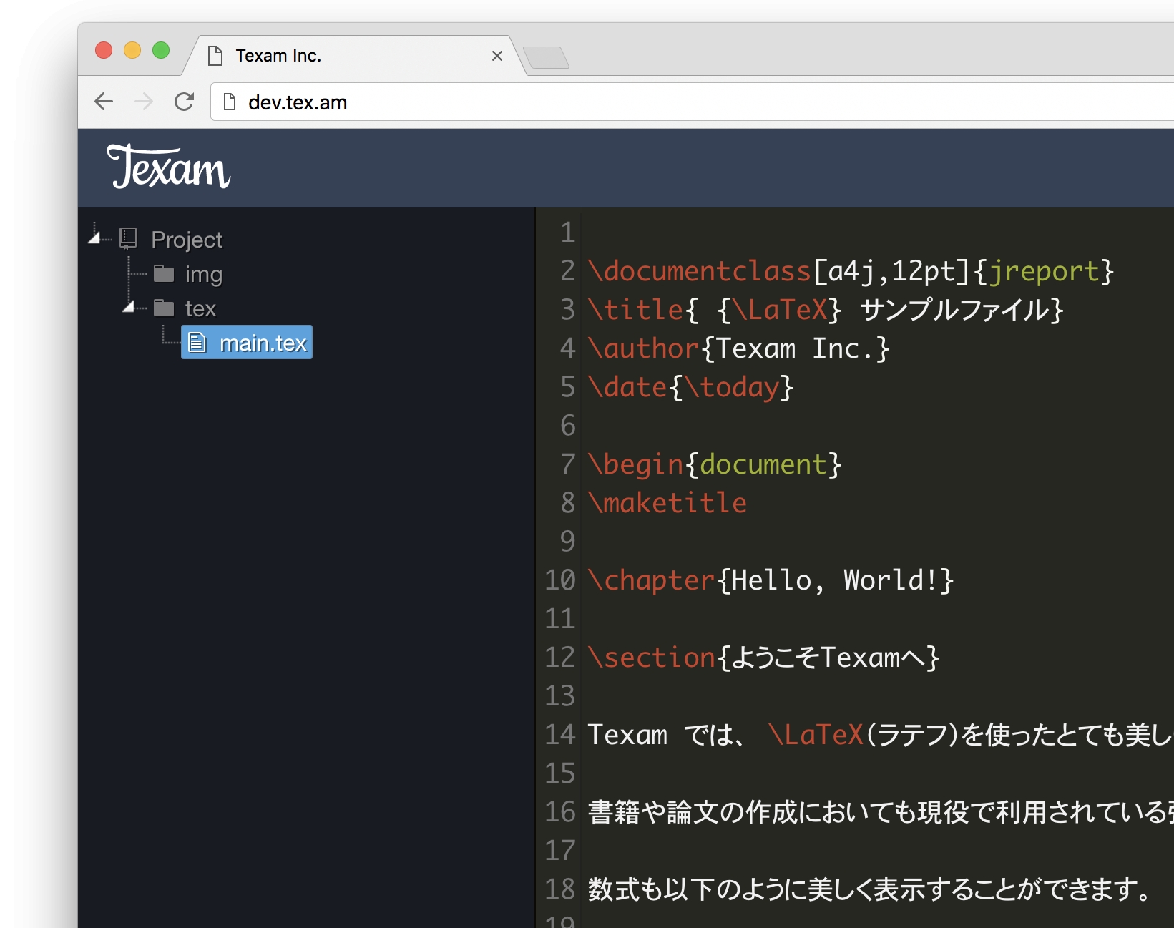The image size is (1174, 928).
Task: Click the main.tex file icon
Action: 197,343
